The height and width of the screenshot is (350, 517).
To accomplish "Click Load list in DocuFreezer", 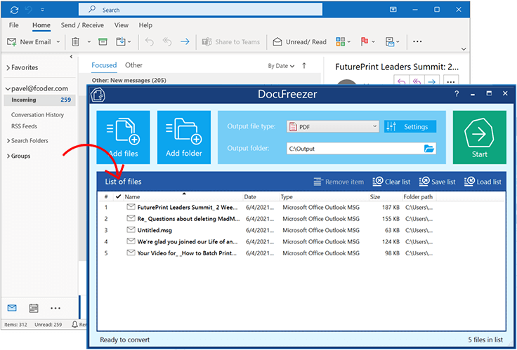I will [x=483, y=182].
